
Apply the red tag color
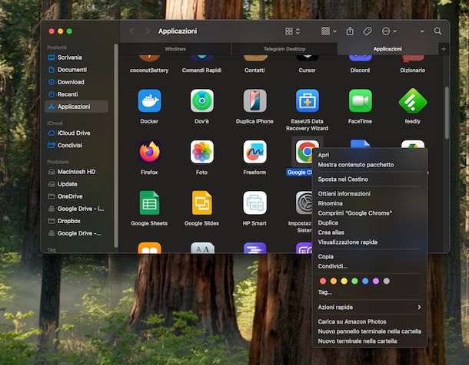tap(323, 281)
